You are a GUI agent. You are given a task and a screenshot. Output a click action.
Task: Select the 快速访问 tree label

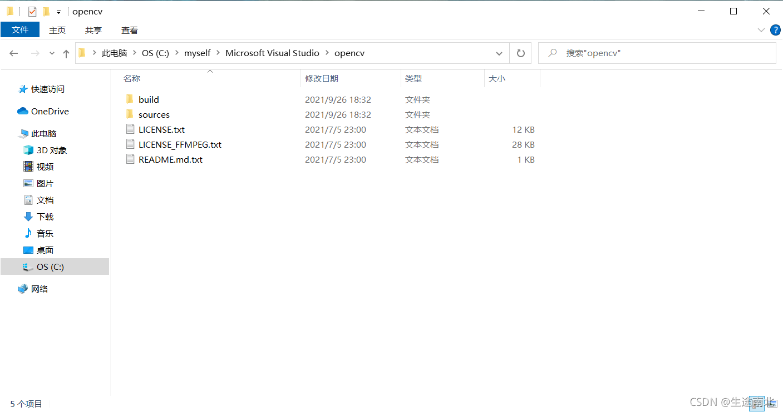pyautogui.click(x=48, y=89)
